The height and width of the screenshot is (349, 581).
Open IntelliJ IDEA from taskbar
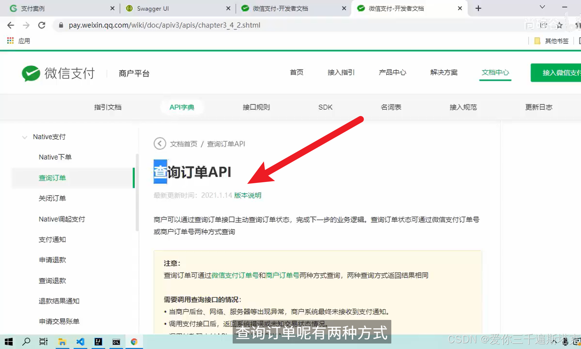[x=98, y=342]
